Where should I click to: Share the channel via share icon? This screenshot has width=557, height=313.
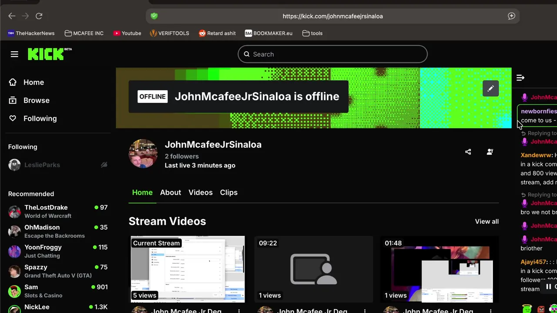(468, 152)
